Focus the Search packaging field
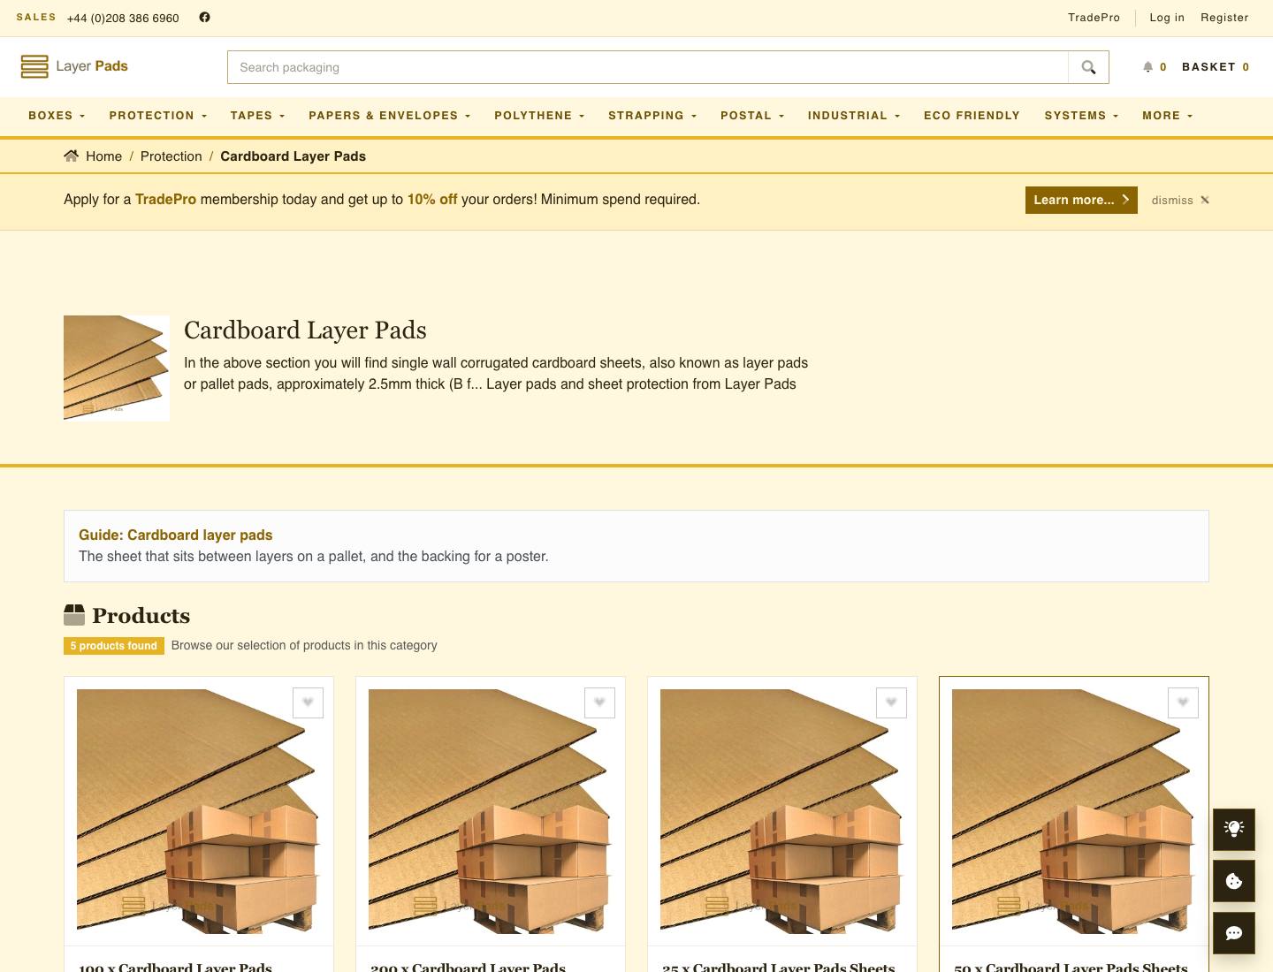 click(x=648, y=67)
